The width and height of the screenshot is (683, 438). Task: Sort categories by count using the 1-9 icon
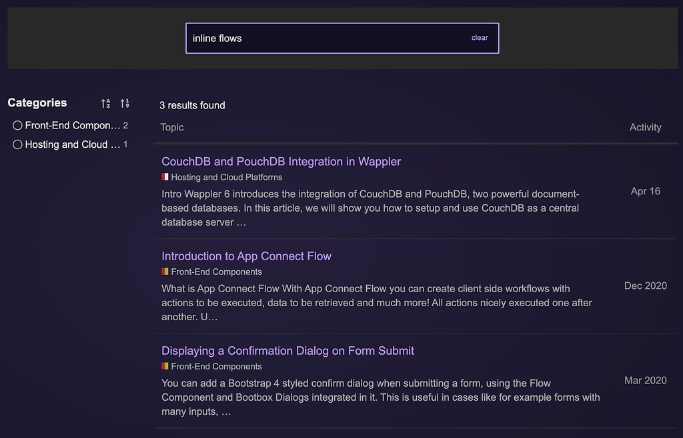[x=124, y=103]
